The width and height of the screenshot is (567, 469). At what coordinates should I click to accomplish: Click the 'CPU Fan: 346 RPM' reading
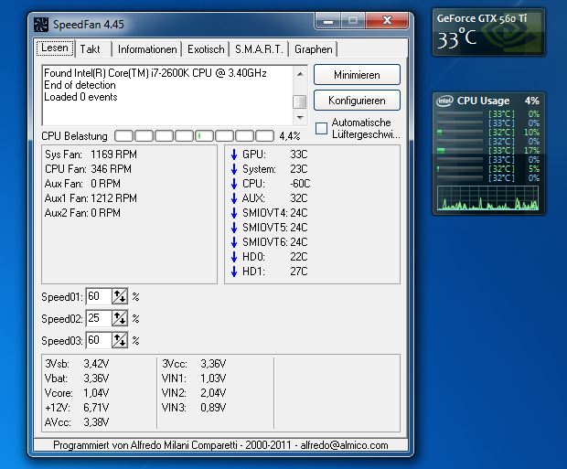point(88,169)
